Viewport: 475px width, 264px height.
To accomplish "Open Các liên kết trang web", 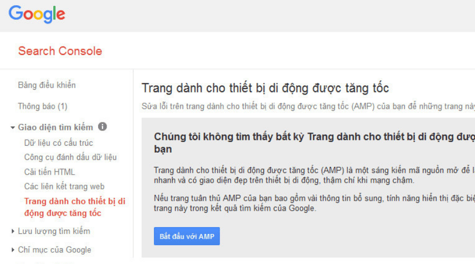I will (x=64, y=186).
